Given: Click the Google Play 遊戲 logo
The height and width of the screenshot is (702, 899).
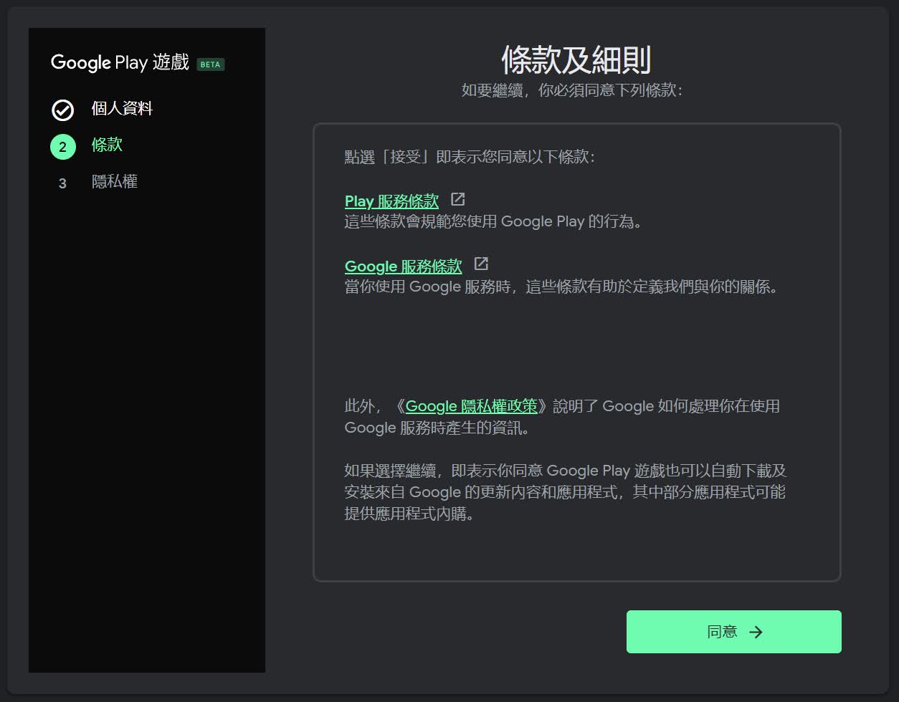Looking at the screenshot, I should click(120, 62).
